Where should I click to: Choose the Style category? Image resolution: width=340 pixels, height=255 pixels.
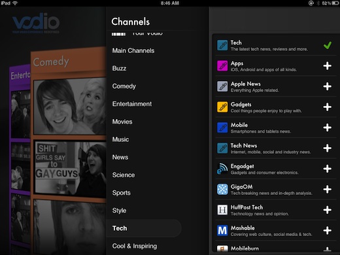[119, 211]
